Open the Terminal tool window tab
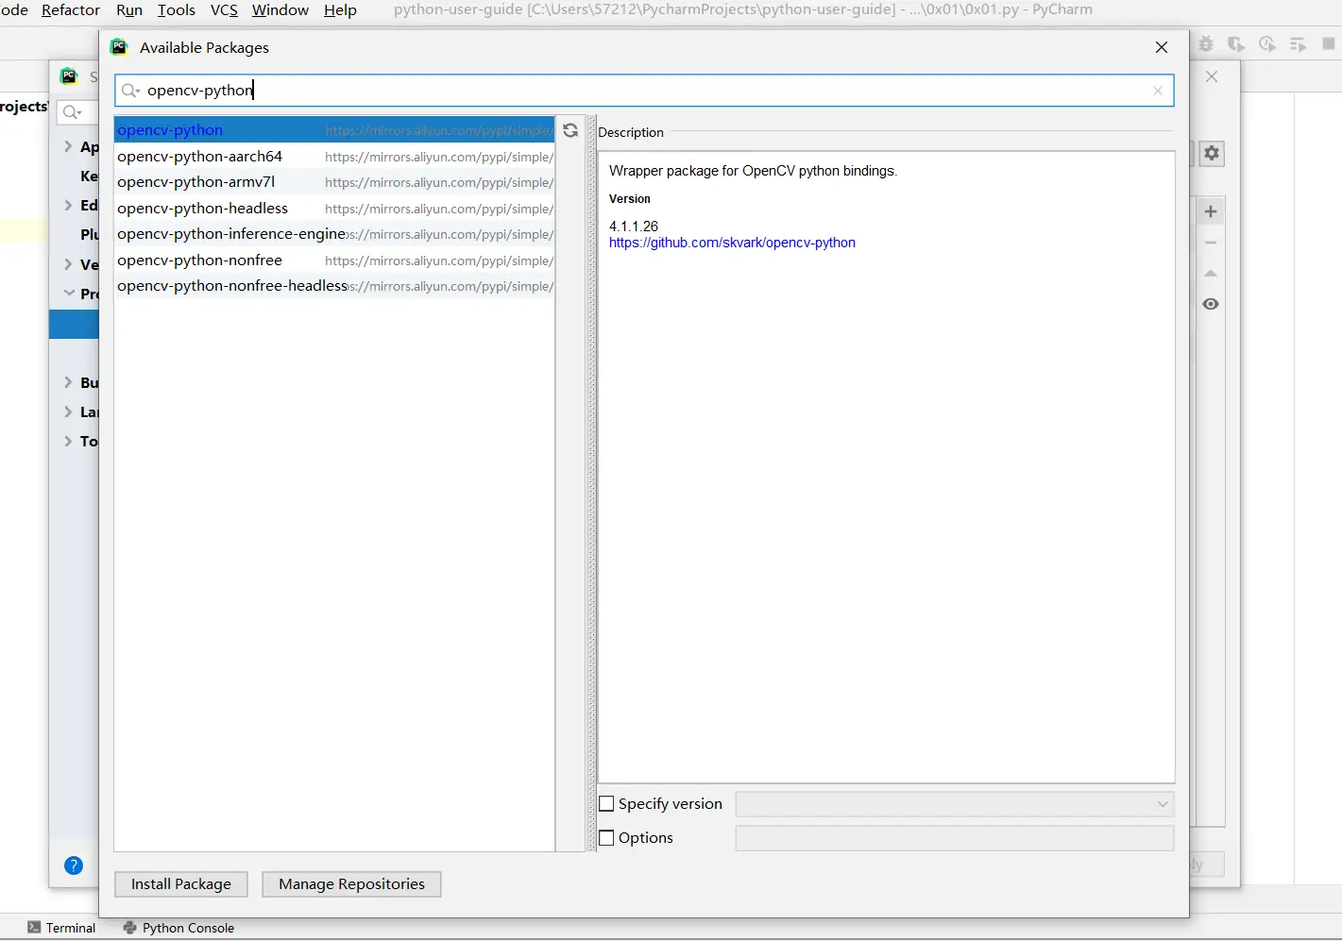 [x=61, y=928]
